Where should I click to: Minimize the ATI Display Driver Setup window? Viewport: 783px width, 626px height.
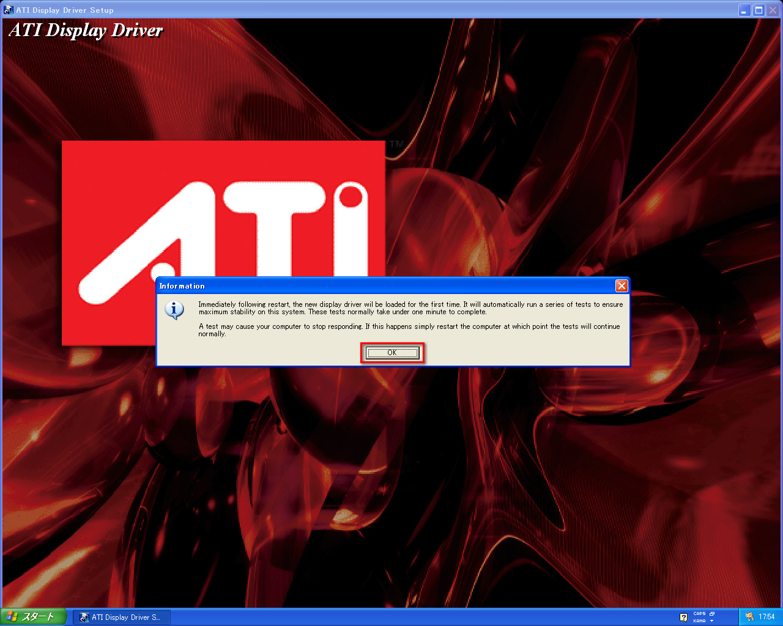point(744,10)
